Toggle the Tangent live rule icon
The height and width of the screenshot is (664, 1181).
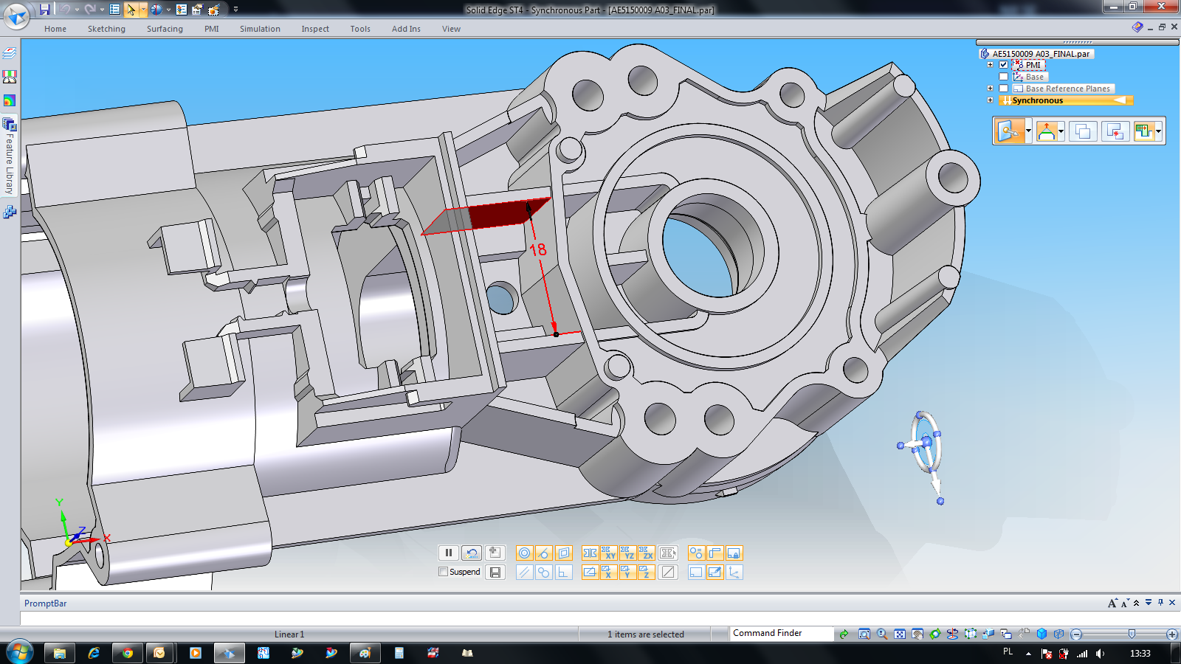click(x=544, y=553)
